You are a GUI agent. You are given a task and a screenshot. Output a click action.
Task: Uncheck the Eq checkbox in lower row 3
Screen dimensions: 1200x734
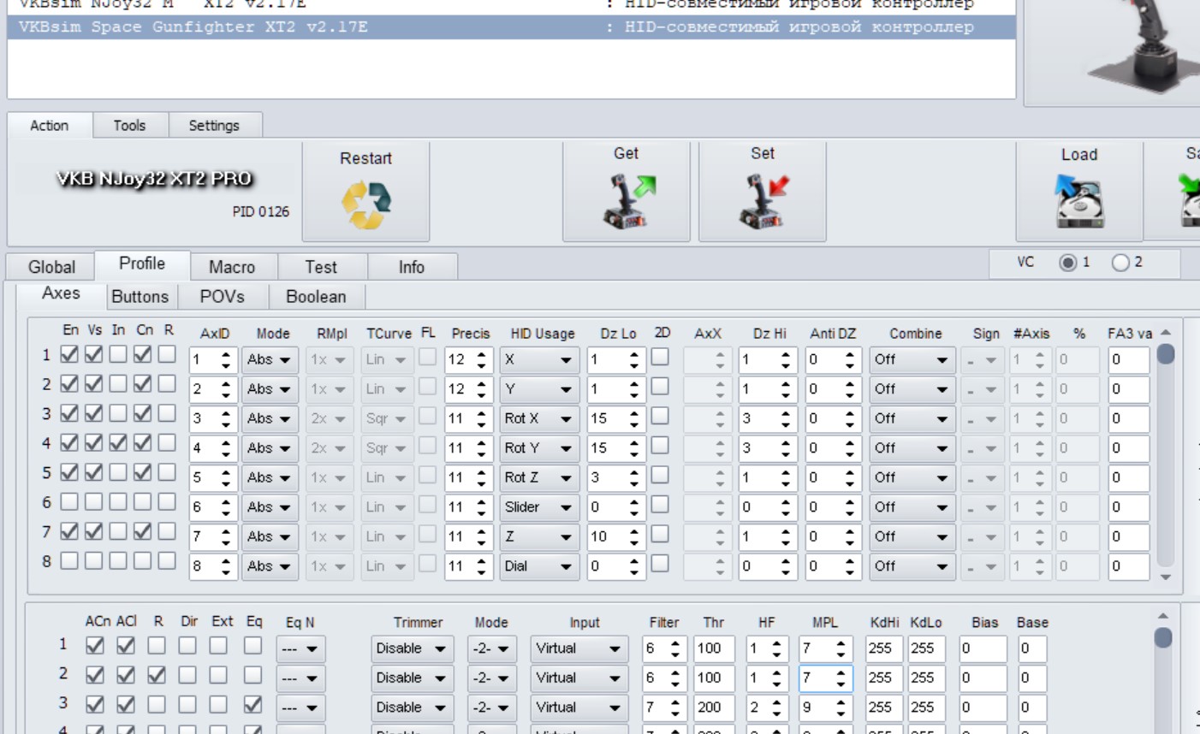tap(252, 705)
